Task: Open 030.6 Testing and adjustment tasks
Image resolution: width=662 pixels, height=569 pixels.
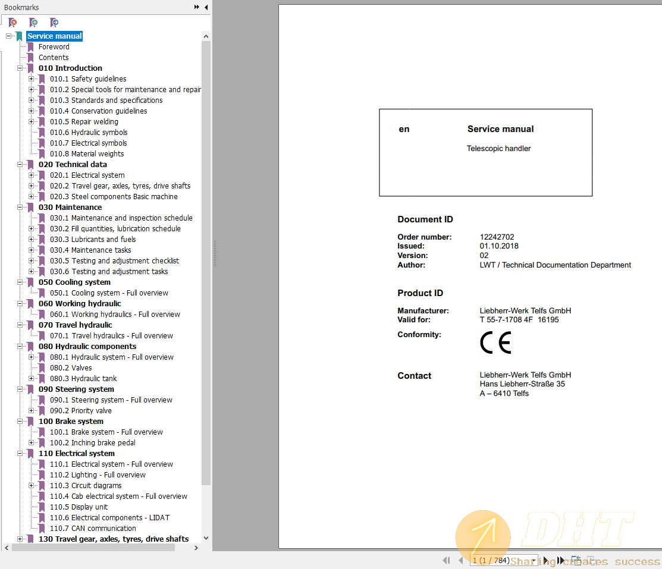Action: point(109,271)
